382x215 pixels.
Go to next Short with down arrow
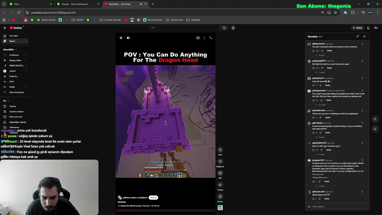coord(375,129)
